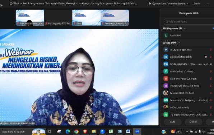
Task: Click the Maulani Host profile picture
Action: coord(166,93)
